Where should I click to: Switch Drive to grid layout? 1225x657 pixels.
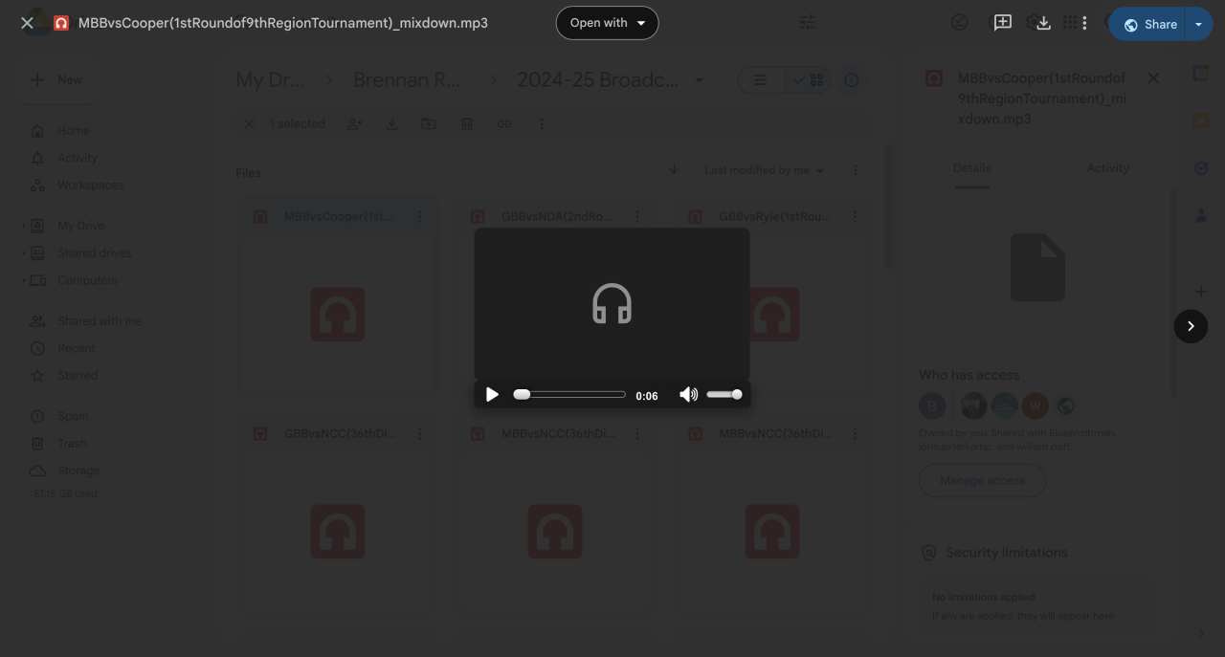pyautogui.click(x=809, y=80)
